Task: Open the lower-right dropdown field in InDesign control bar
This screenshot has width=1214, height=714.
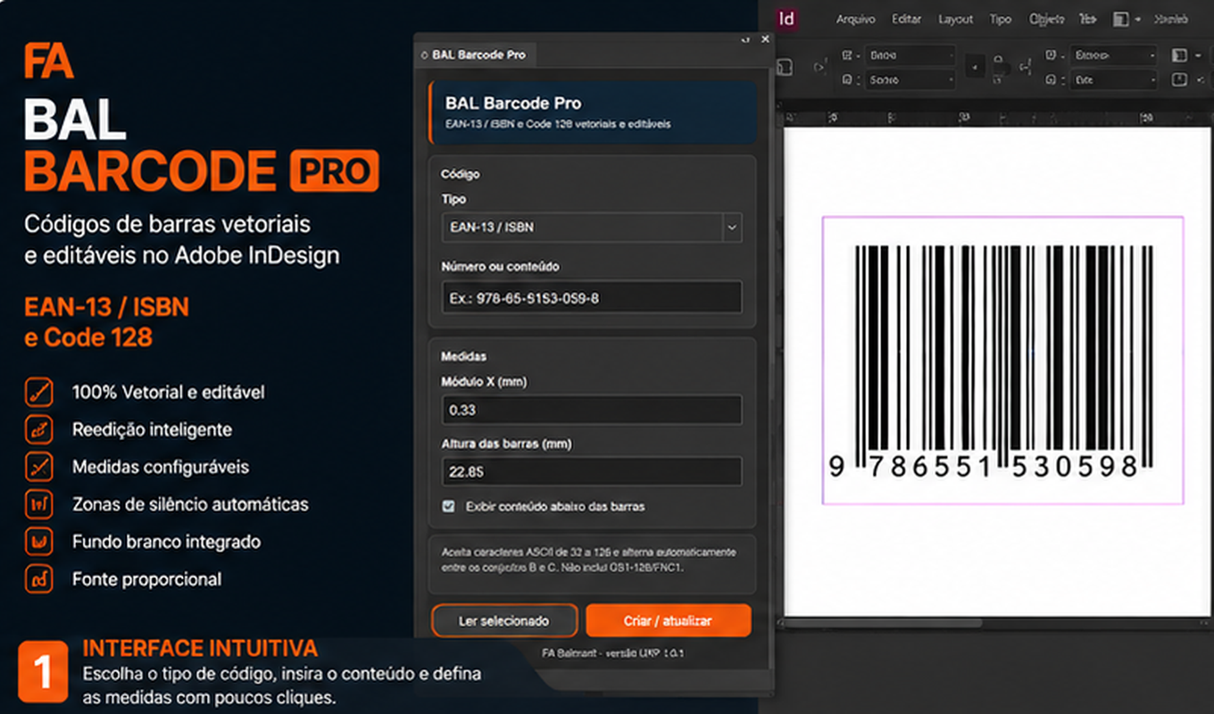Action: pyautogui.click(x=1114, y=80)
